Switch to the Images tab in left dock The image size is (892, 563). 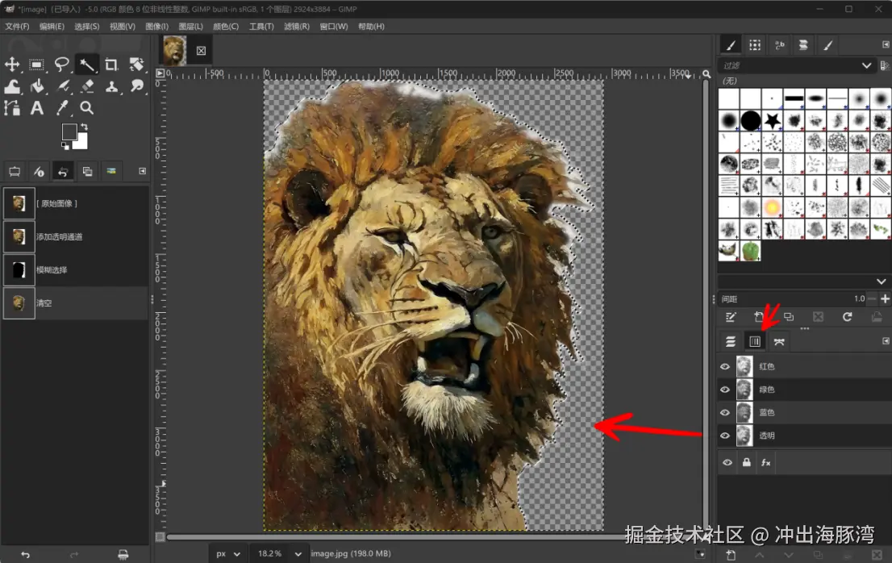87,171
